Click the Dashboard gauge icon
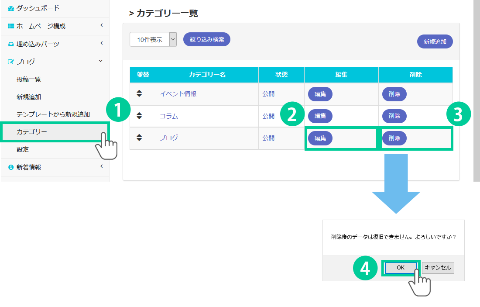 click(x=11, y=8)
